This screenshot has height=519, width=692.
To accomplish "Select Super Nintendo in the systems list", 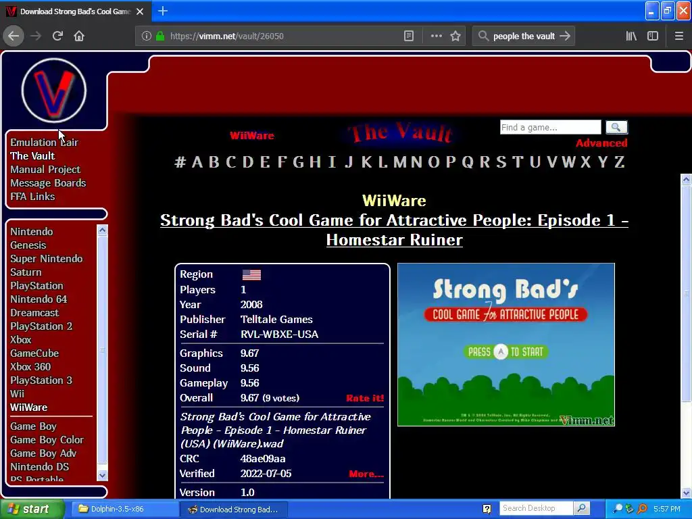I will tap(46, 259).
